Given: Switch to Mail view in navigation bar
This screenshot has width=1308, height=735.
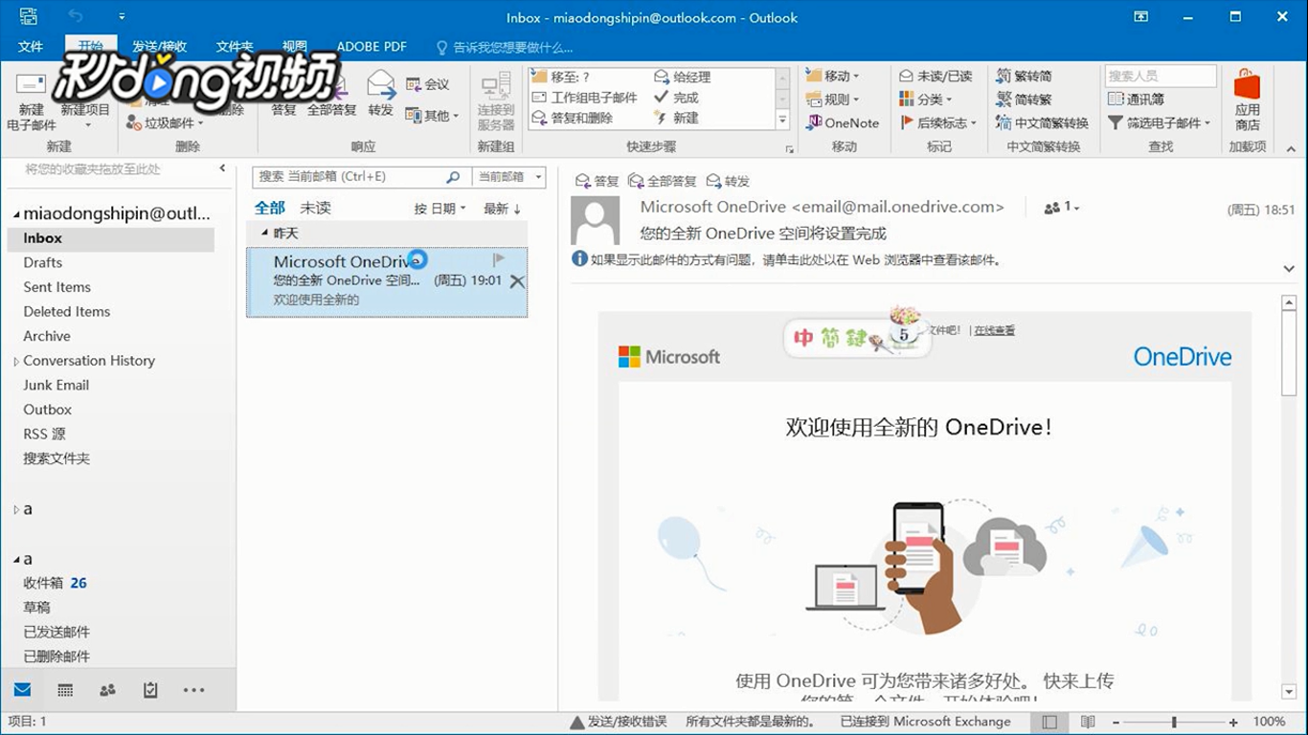Looking at the screenshot, I should point(22,690).
